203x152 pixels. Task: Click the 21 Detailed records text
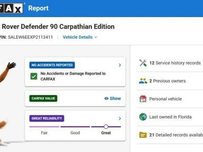tap(176, 135)
